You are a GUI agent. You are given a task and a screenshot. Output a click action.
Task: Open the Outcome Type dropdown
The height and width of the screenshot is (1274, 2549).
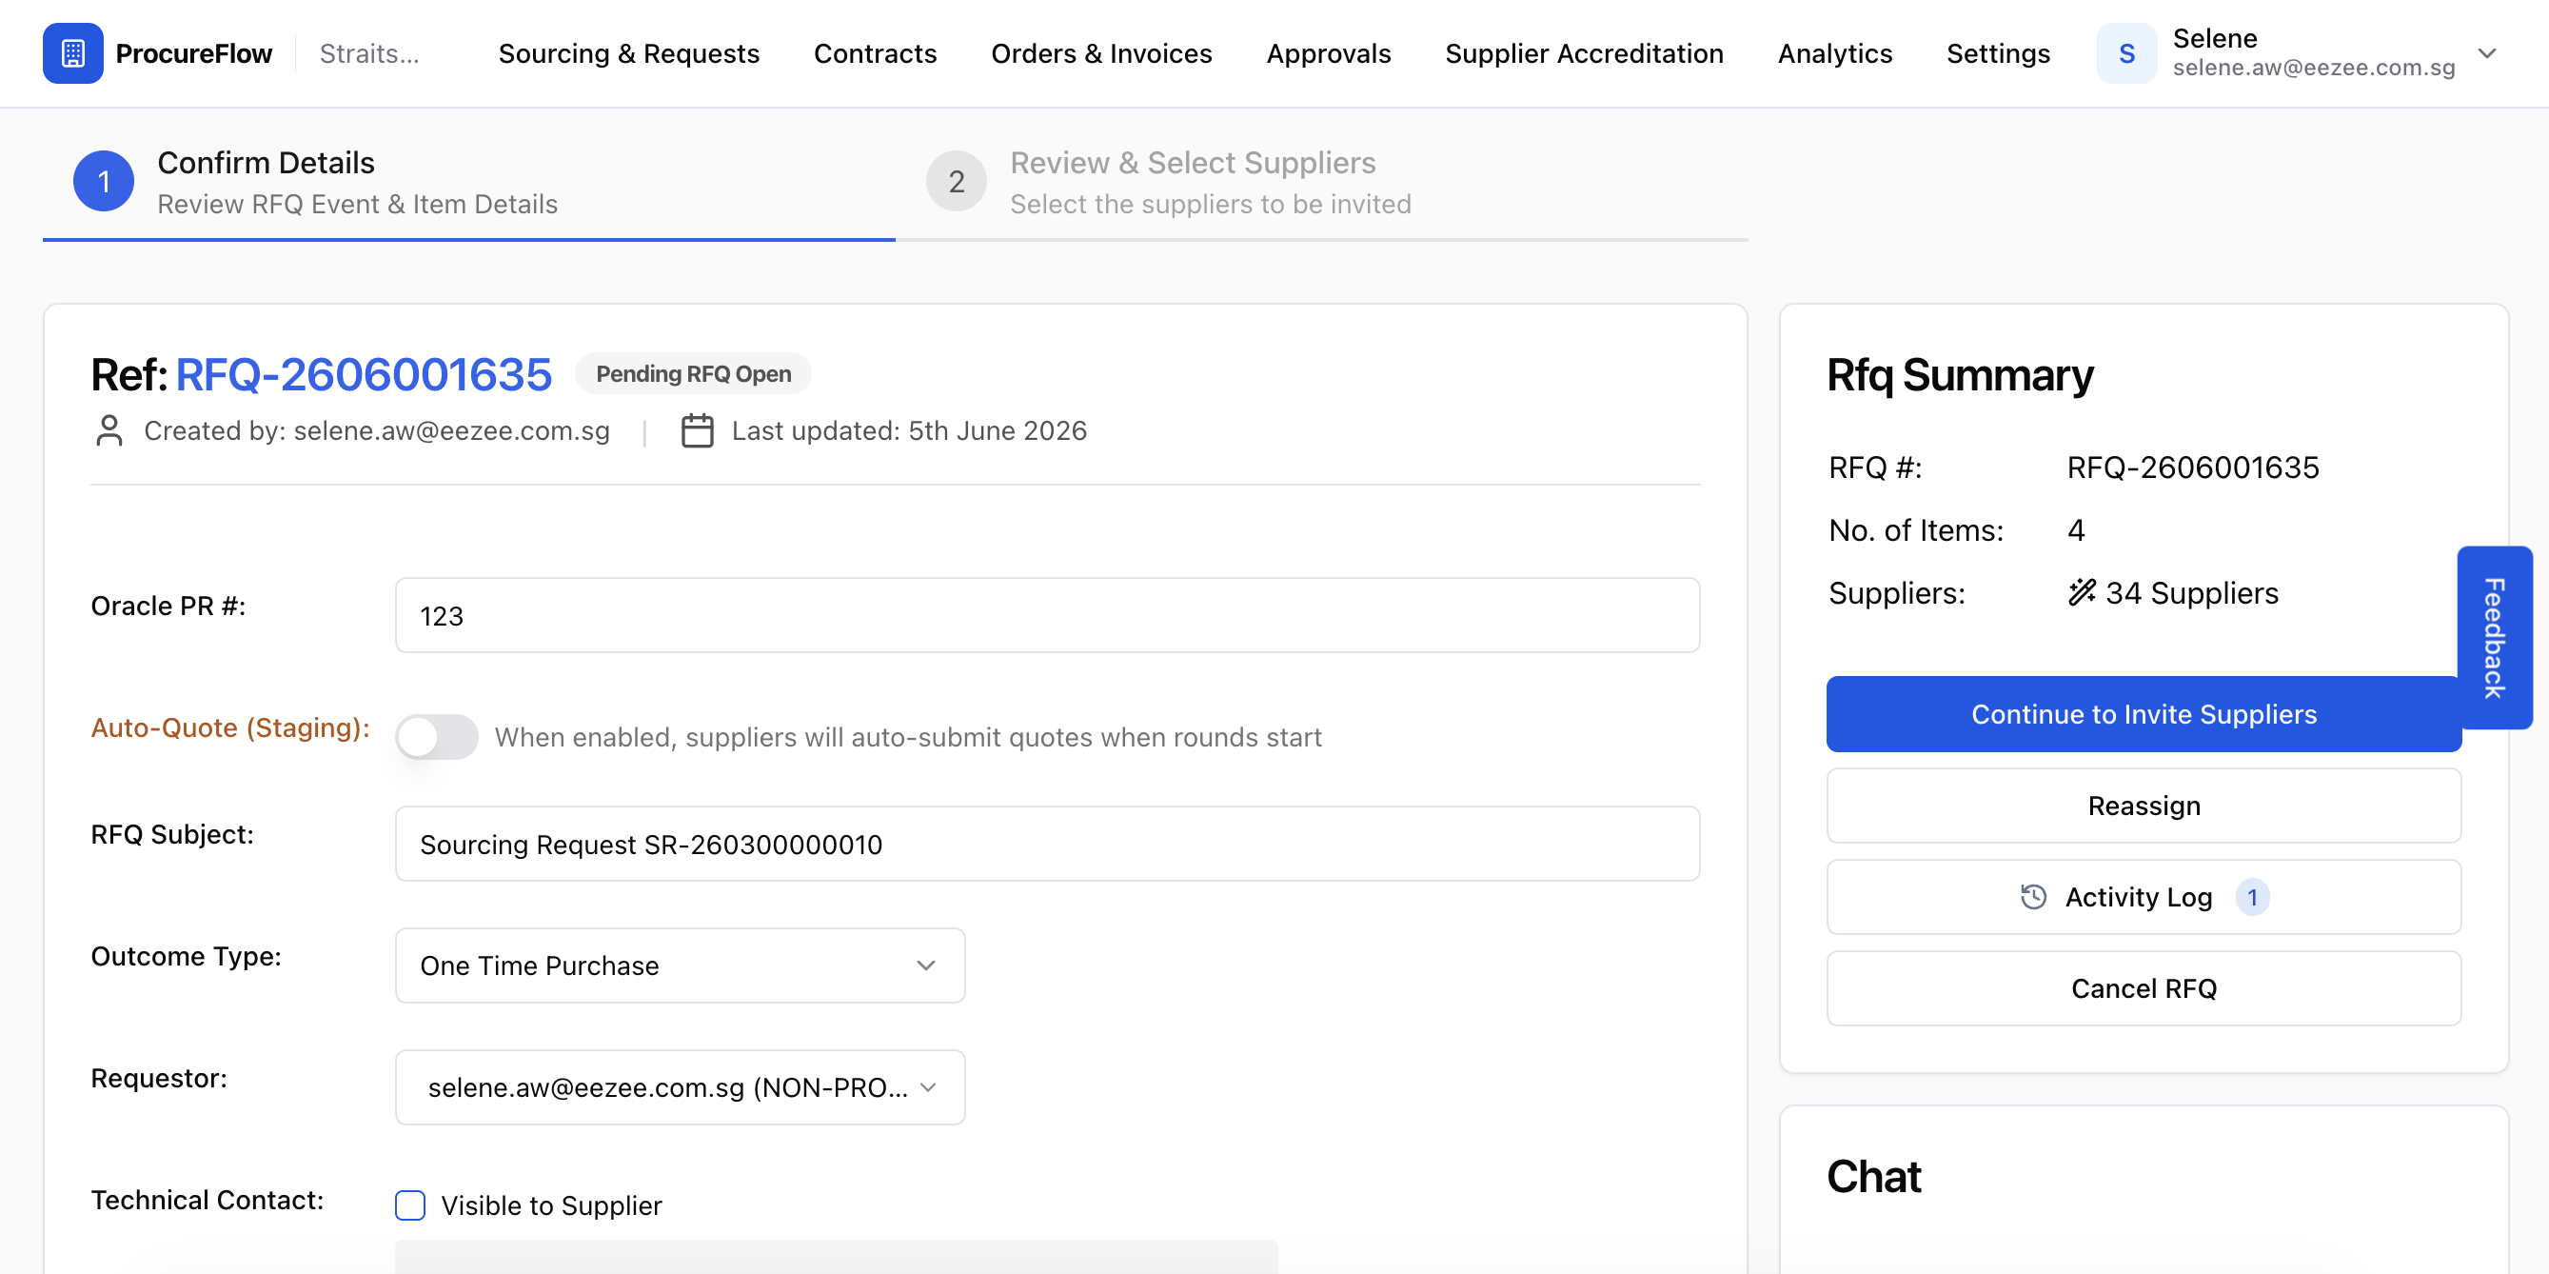pyautogui.click(x=680, y=965)
